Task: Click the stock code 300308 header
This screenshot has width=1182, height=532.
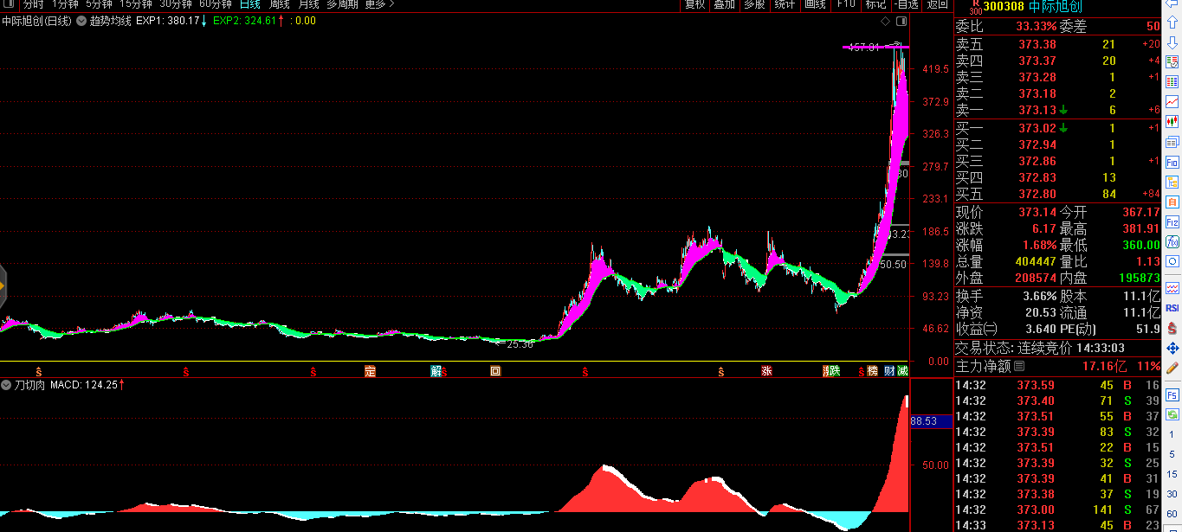Action: click(x=1003, y=7)
